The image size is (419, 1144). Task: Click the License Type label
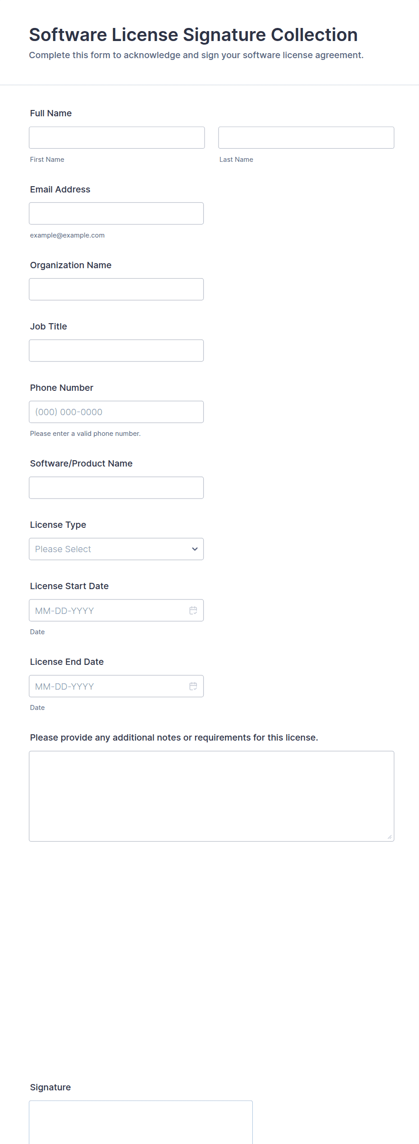(x=58, y=525)
